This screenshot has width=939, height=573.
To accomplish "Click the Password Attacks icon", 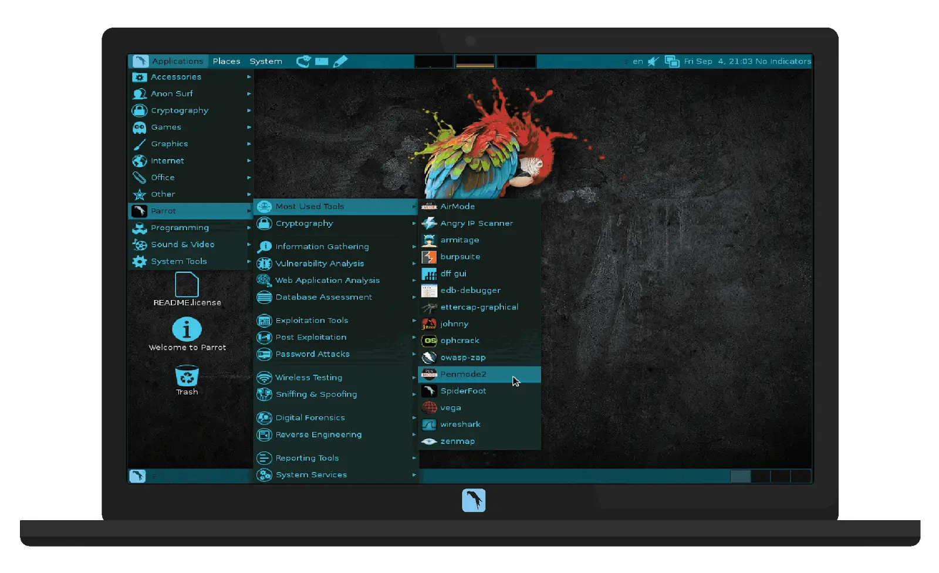I will tap(264, 354).
